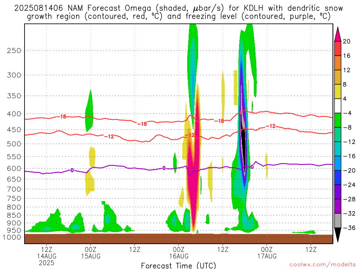Click the 500 pressure level label
359x269 pixels.
click(14, 144)
